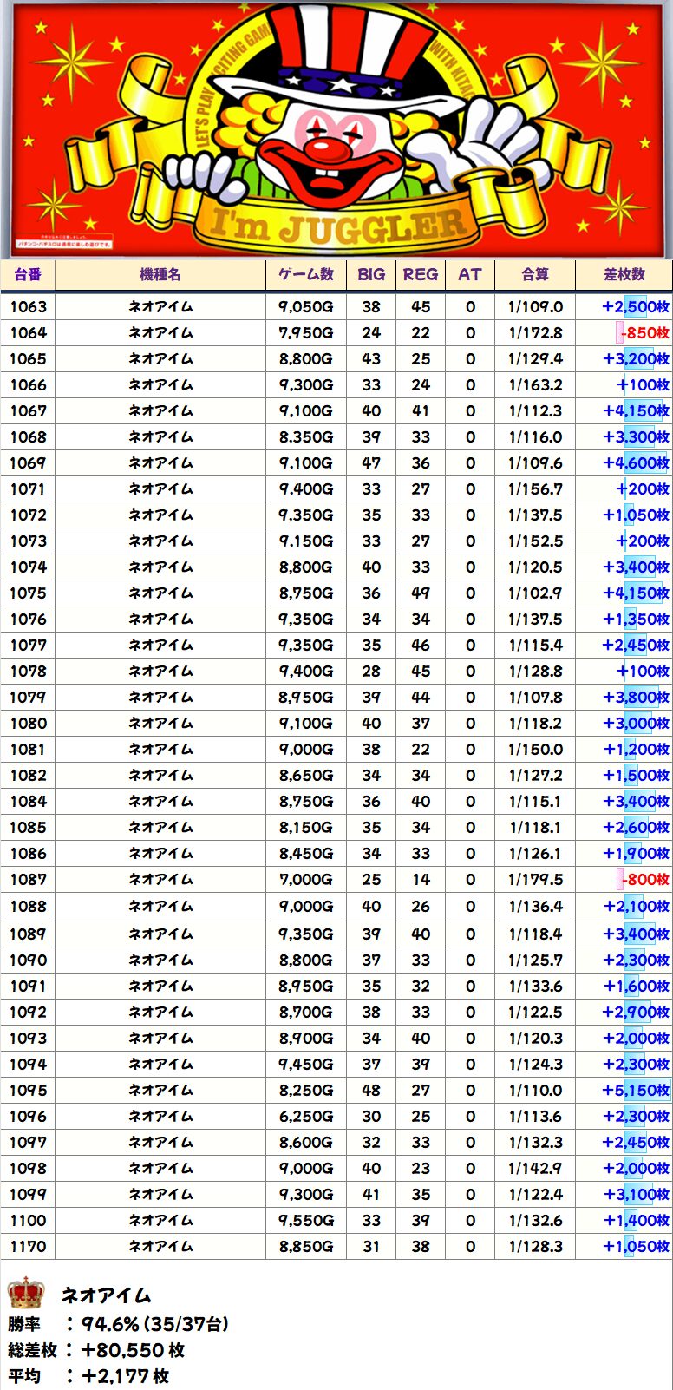The height and width of the screenshot is (1390, 673).
Task: Select machine number 1170 in the last row
Action: click(29, 1246)
